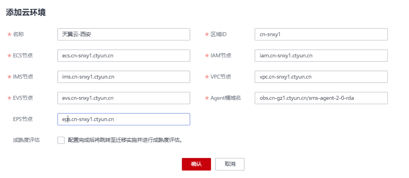
Task: Focus the IAM节点 text box
Action: [321, 56]
